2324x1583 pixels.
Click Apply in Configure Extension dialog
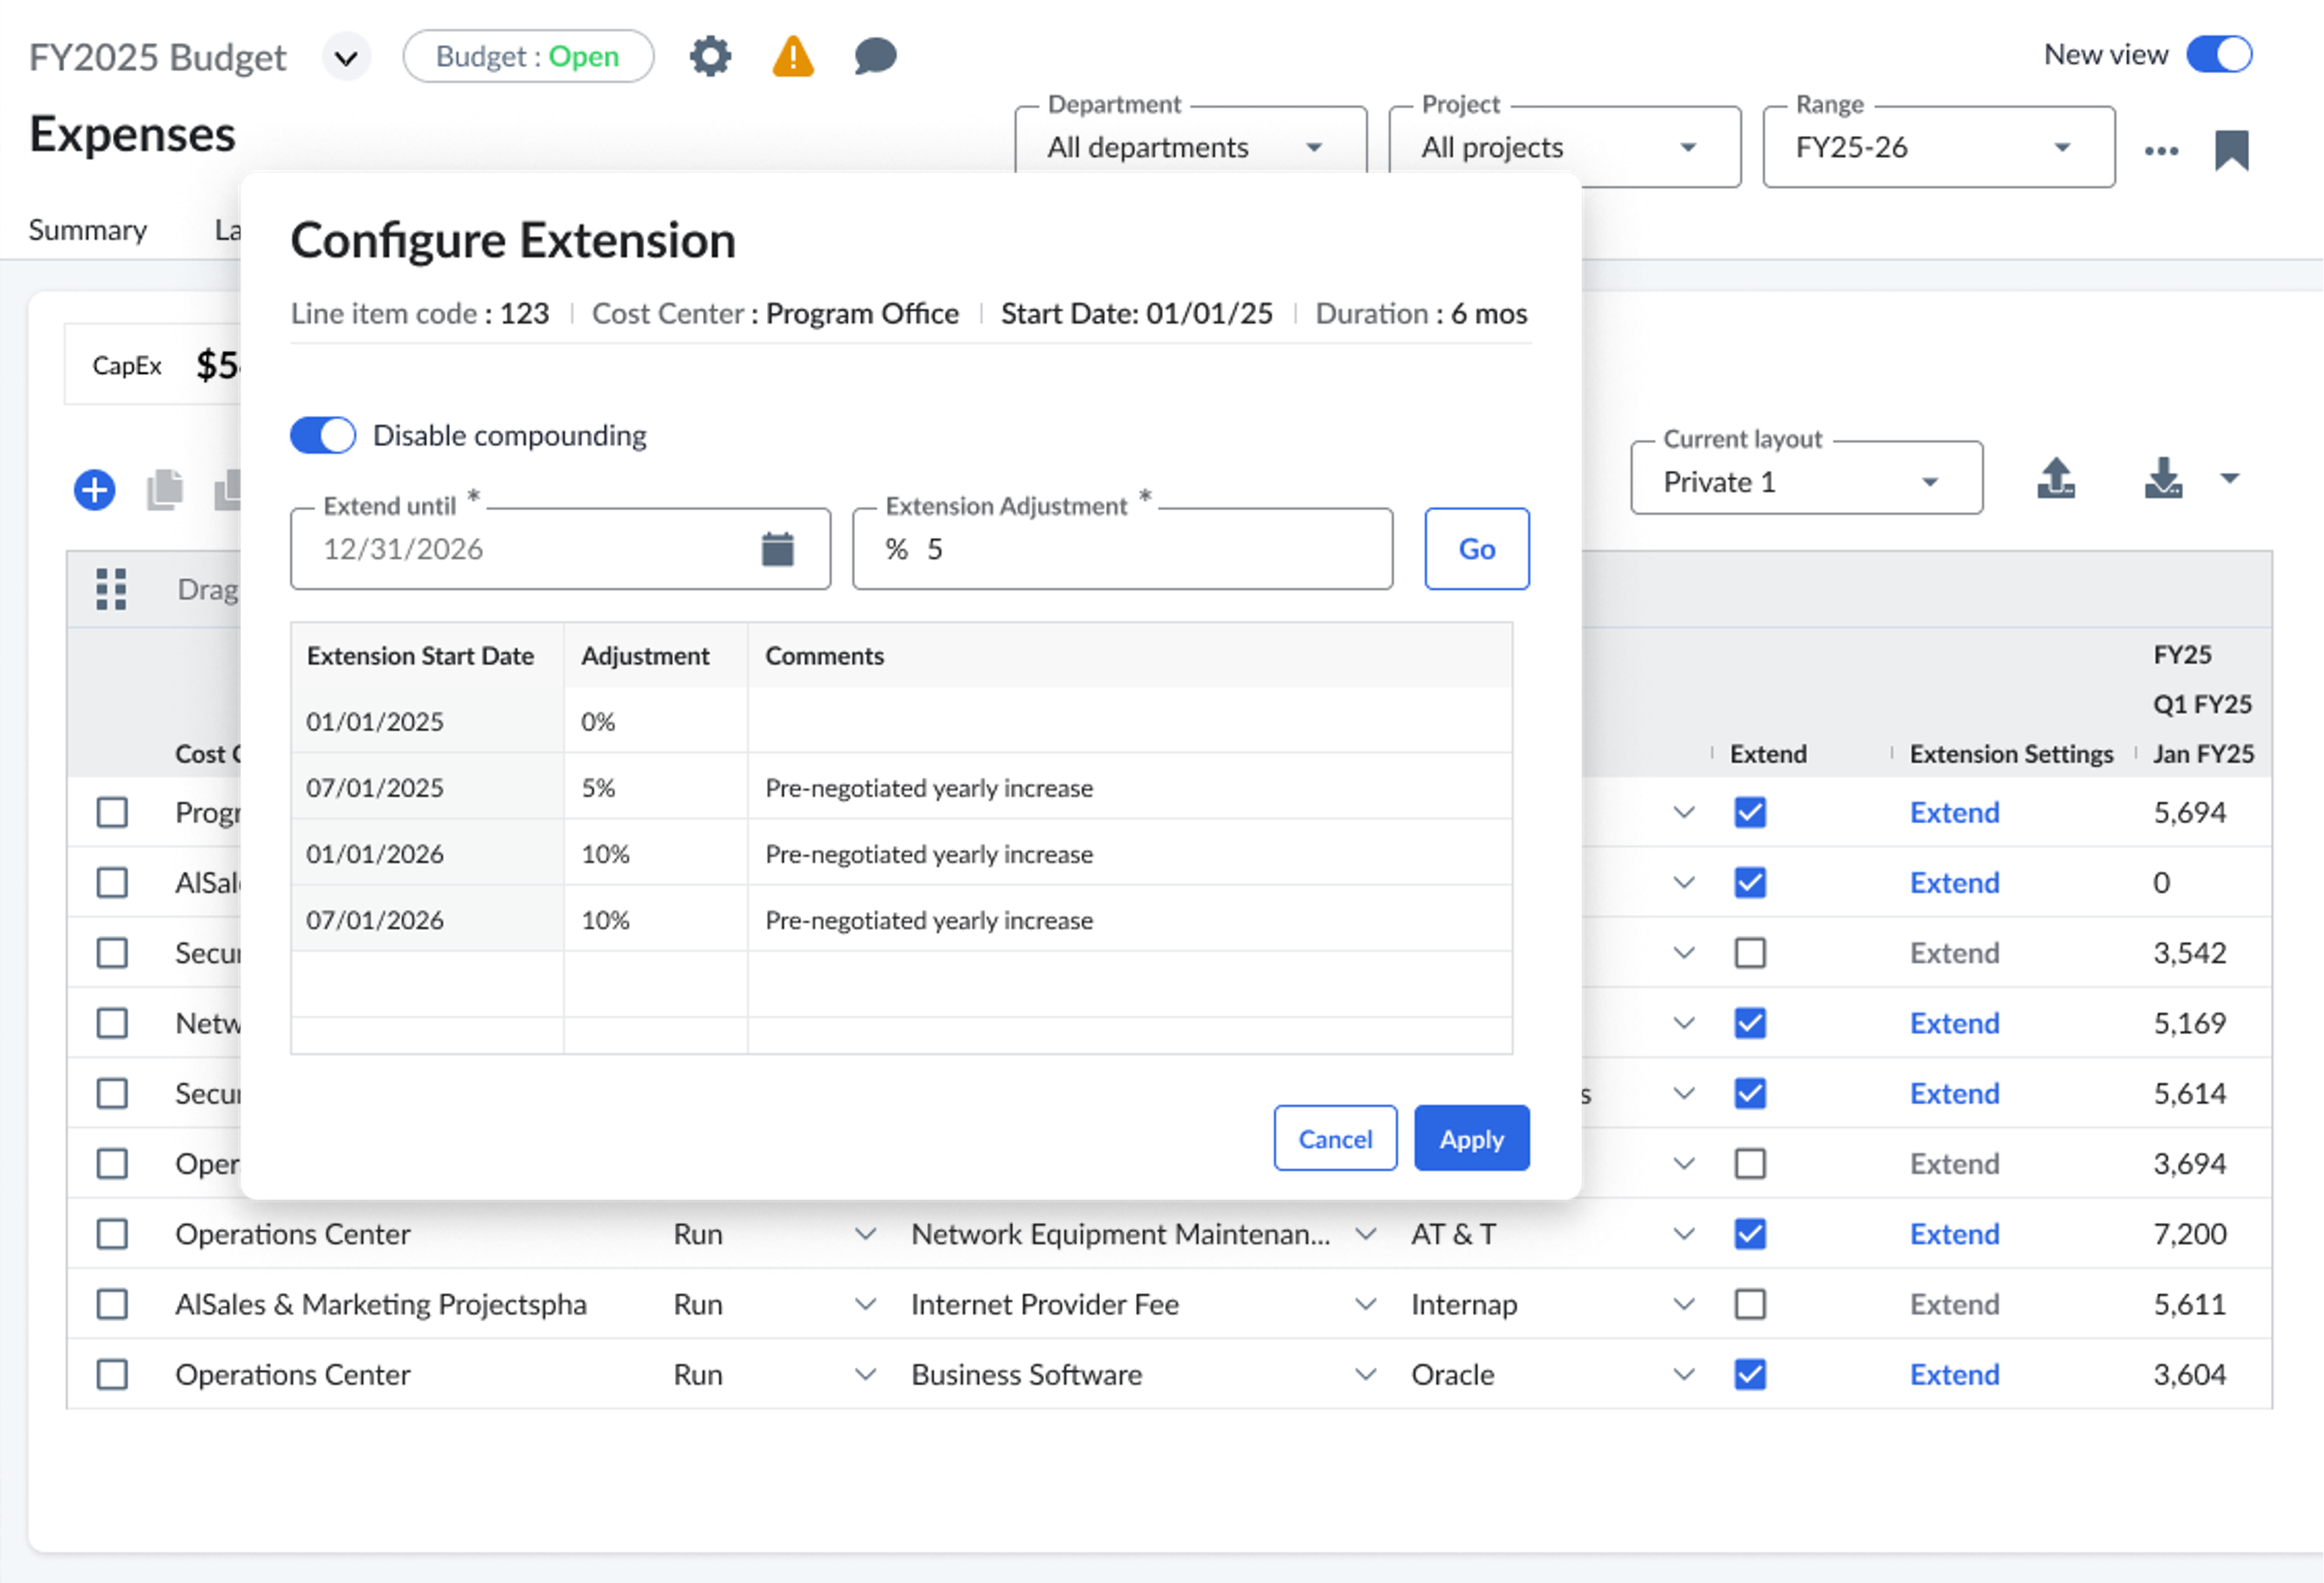1471,1138
